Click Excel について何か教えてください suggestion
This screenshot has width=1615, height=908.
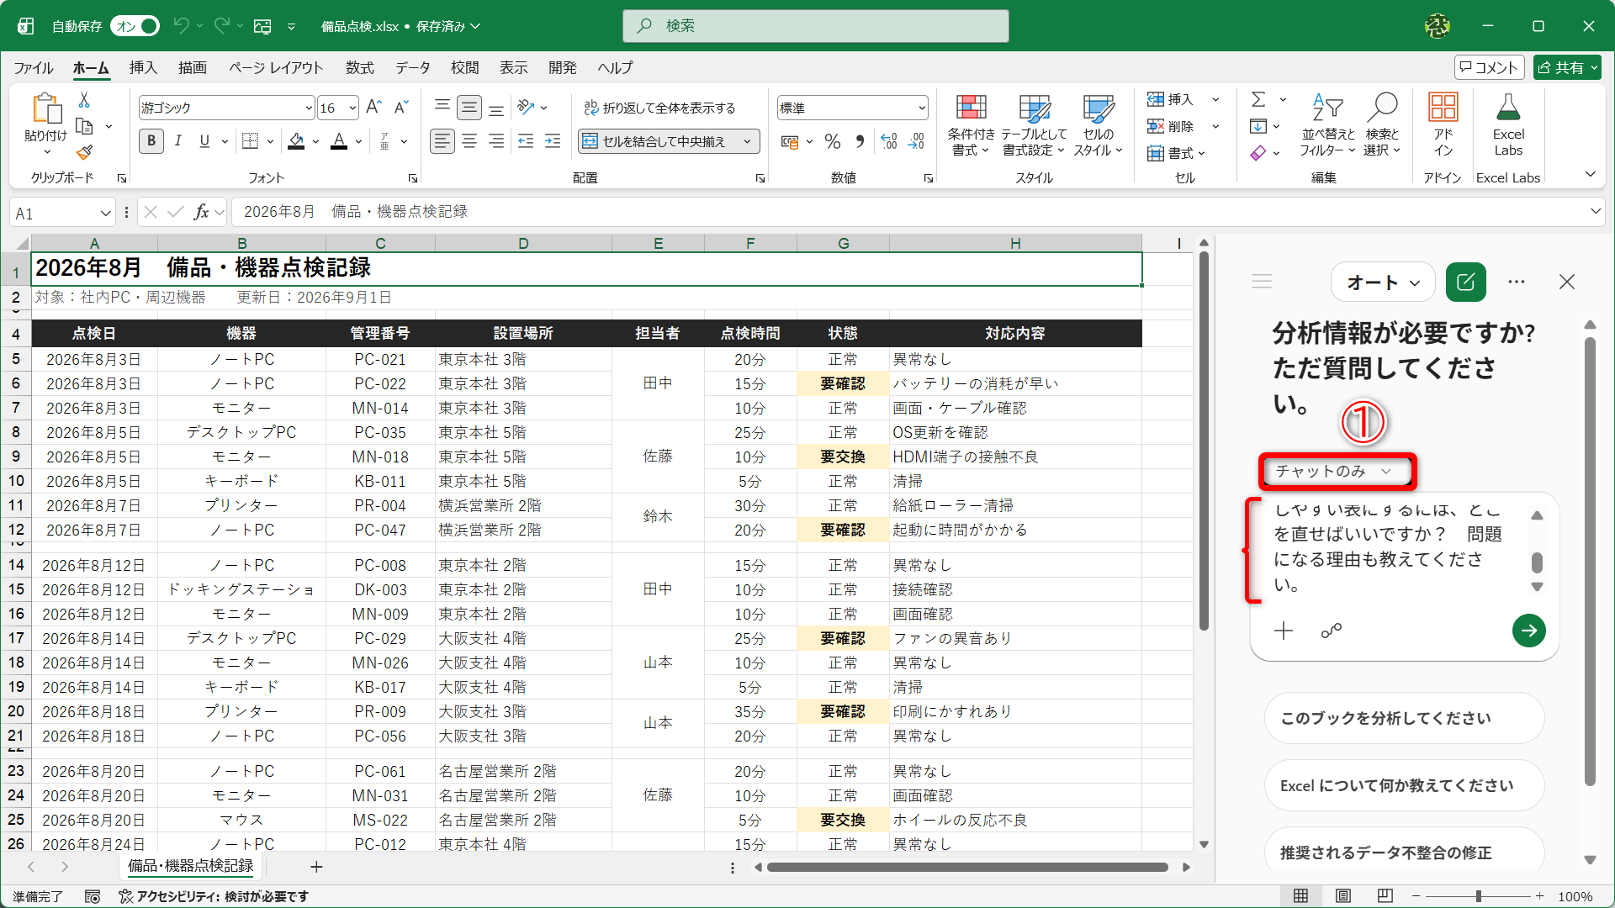click(1404, 785)
